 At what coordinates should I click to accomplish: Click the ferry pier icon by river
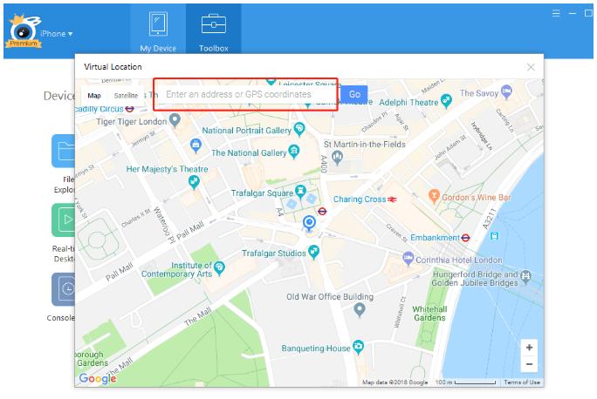pos(494,236)
